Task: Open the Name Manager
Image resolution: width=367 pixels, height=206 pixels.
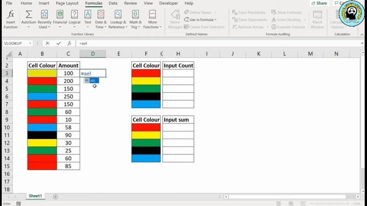Action: point(175,19)
